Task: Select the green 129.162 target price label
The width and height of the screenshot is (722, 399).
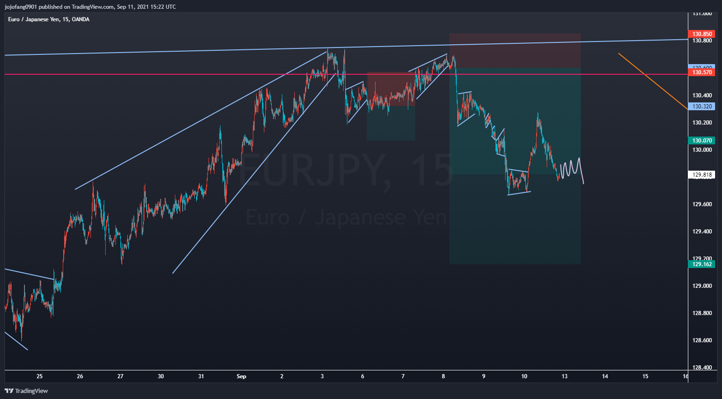Action: (701, 264)
